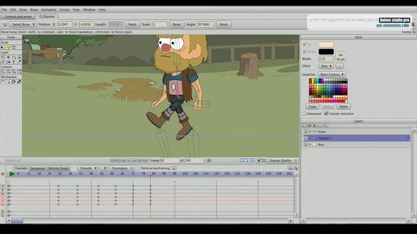The image size is (417, 234).
Task: Click the jump-to-end playback button
Action: [145, 161]
